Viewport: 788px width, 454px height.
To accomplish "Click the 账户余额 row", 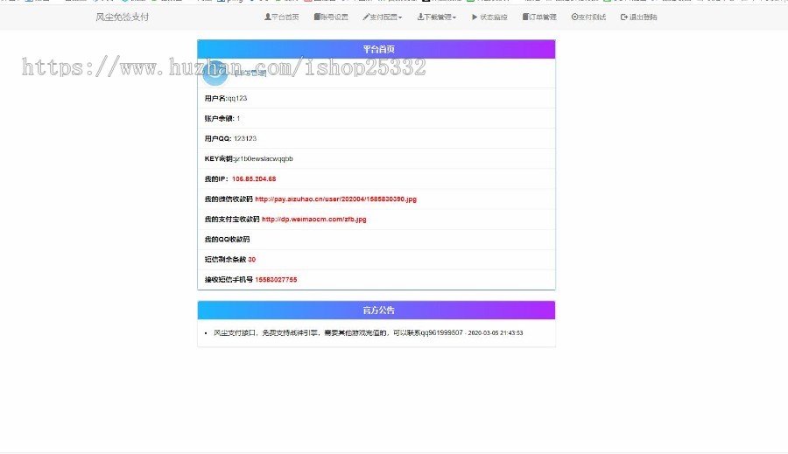I will 376,118.
